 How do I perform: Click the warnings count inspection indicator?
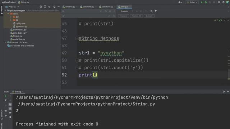coord(216,20)
